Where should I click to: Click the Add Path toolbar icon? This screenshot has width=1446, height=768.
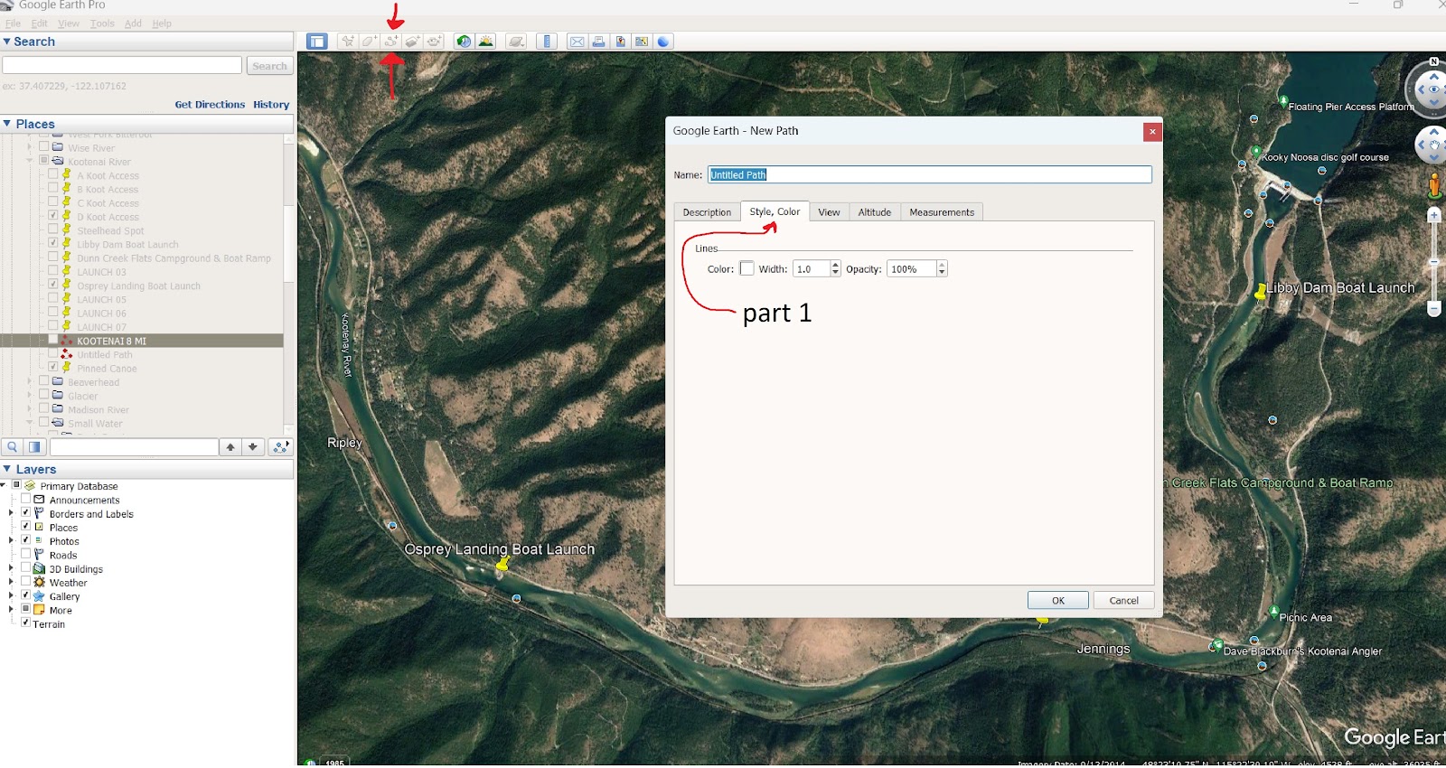(390, 42)
